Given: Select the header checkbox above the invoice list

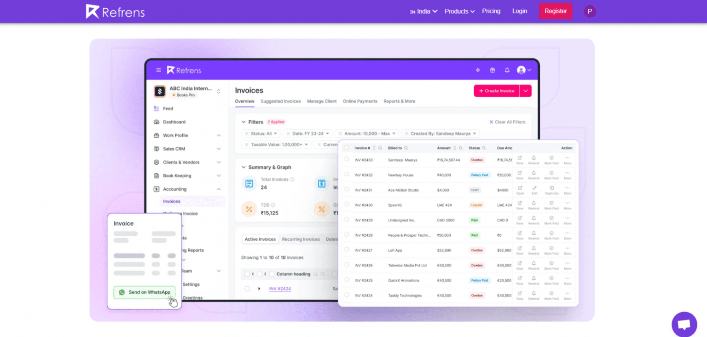Looking at the screenshot, I should (348, 148).
